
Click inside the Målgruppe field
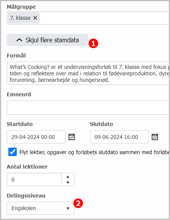coord(104,18)
